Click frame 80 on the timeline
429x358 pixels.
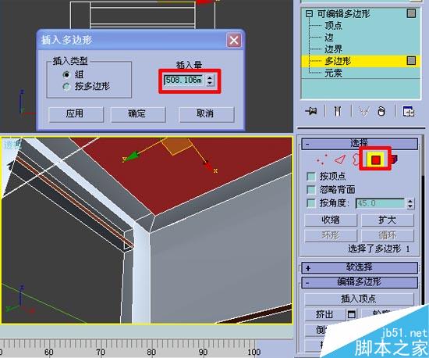[x=151, y=352]
